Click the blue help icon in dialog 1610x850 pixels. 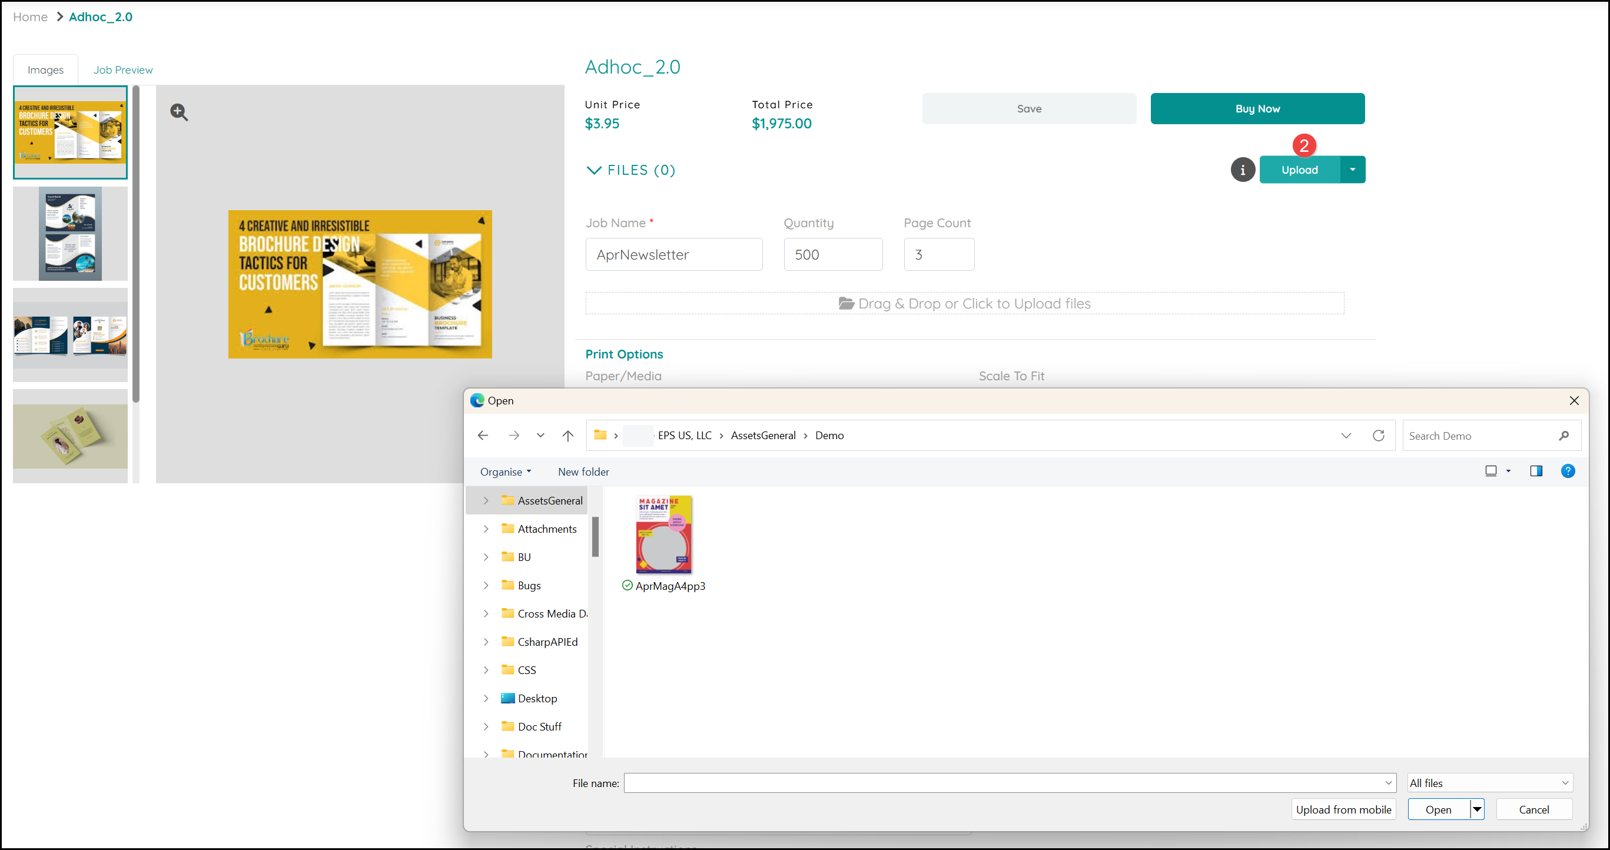1568,472
